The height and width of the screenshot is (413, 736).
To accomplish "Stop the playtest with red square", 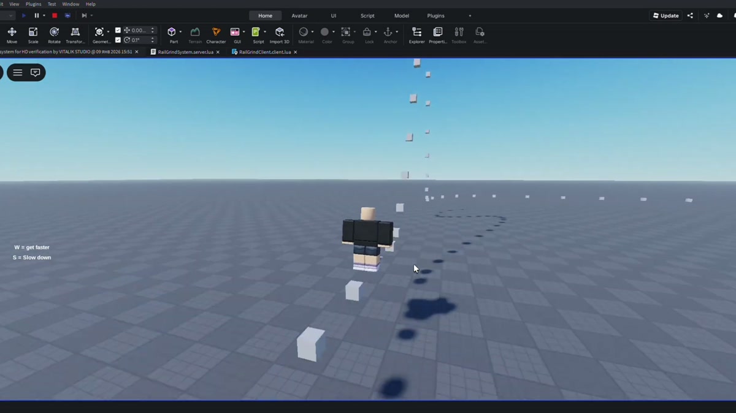I will pos(55,16).
